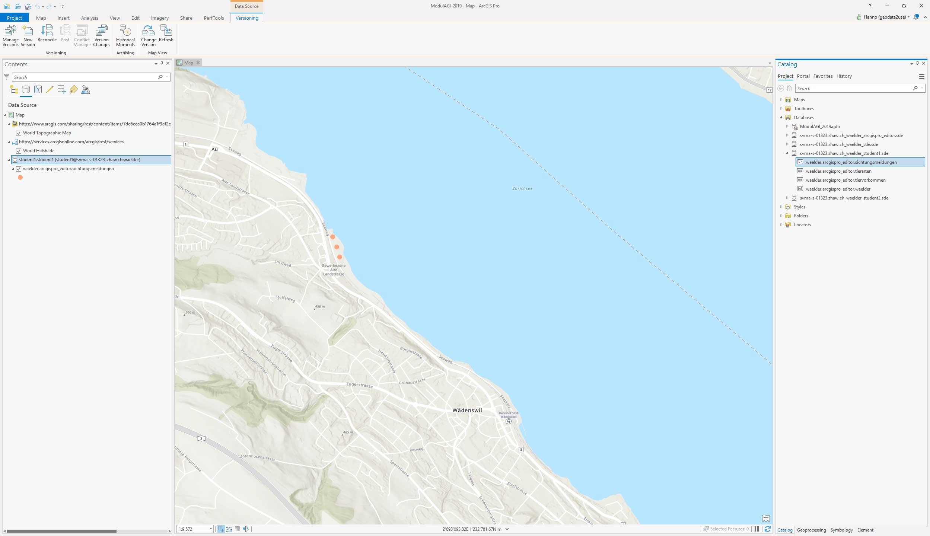Image resolution: width=930 pixels, height=536 pixels.
Task: Switch to List By Drawing Order view
Action: pyautogui.click(x=14, y=89)
